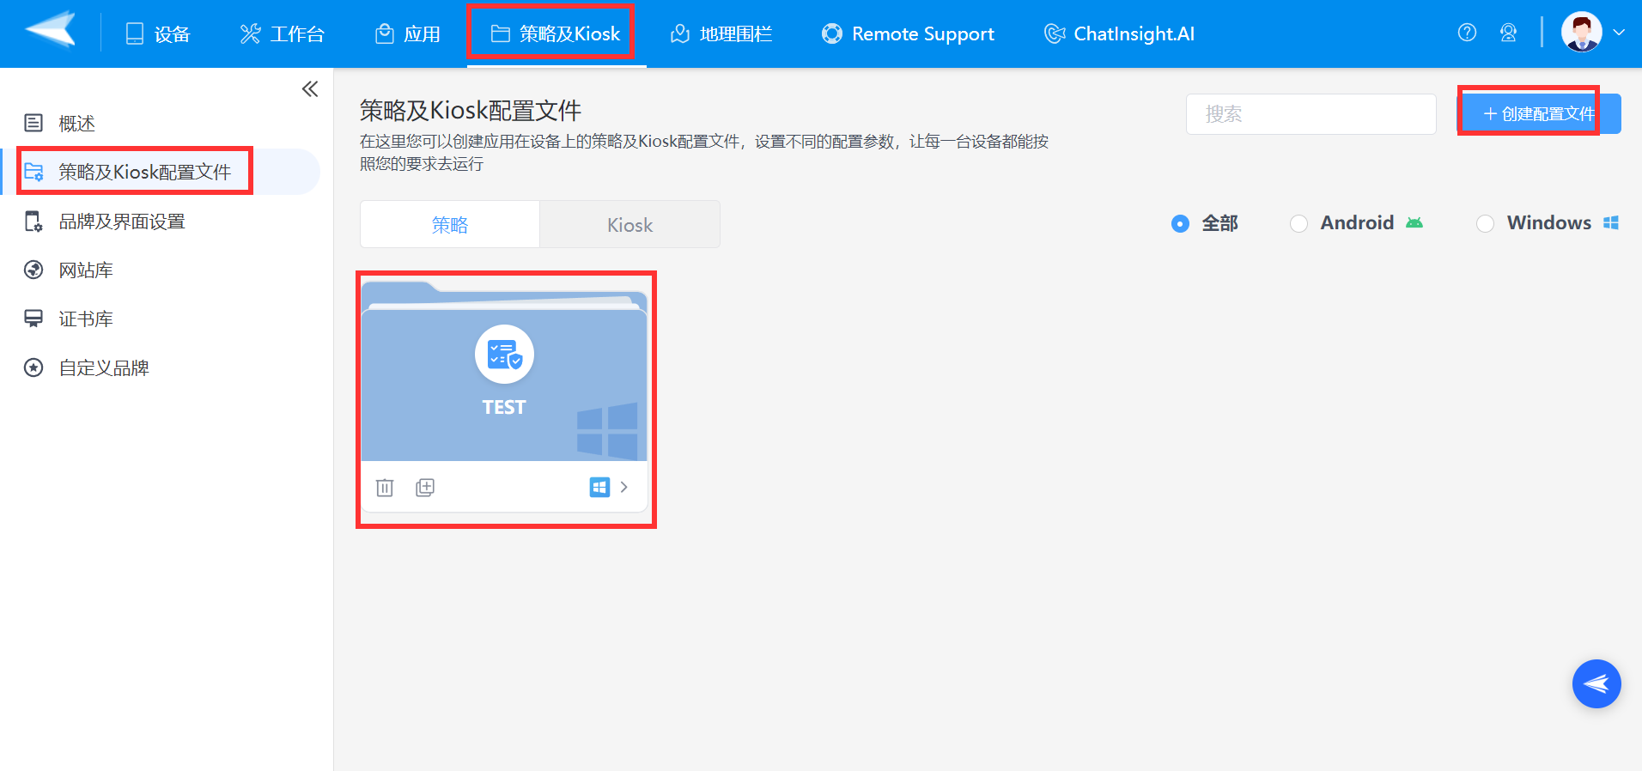The width and height of the screenshot is (1642, 771).
Task: Select the Windows radio filter
Action: pos(1485,223)
